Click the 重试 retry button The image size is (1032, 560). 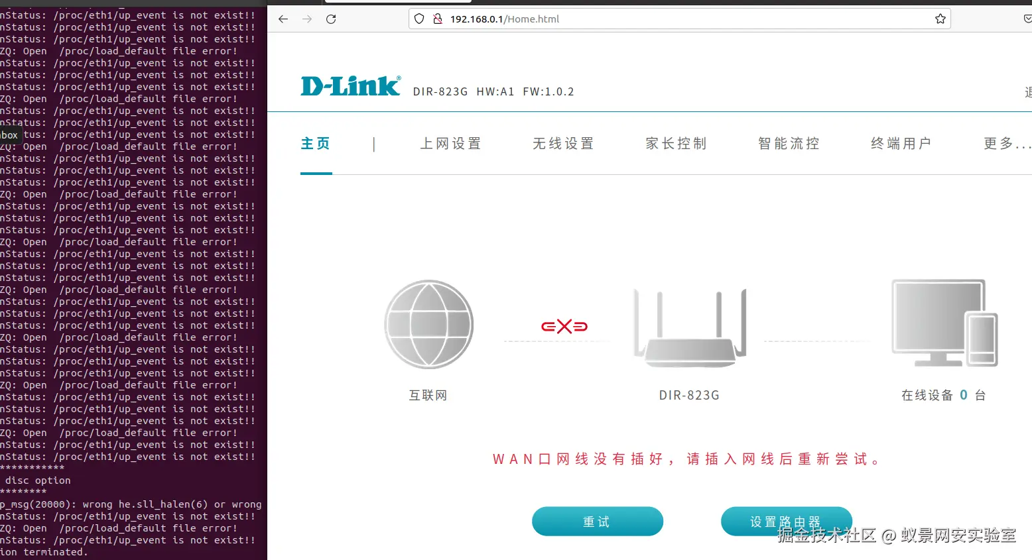point(598,522)
